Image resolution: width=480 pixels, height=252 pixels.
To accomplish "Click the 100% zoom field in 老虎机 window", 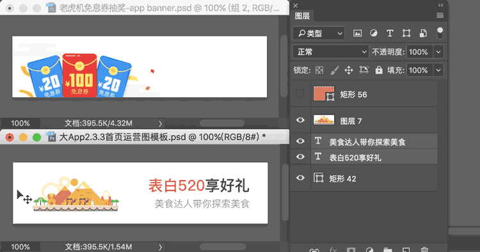I will click(20, 123).
